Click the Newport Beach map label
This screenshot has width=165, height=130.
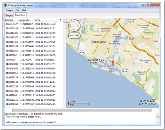click(93, 61)
